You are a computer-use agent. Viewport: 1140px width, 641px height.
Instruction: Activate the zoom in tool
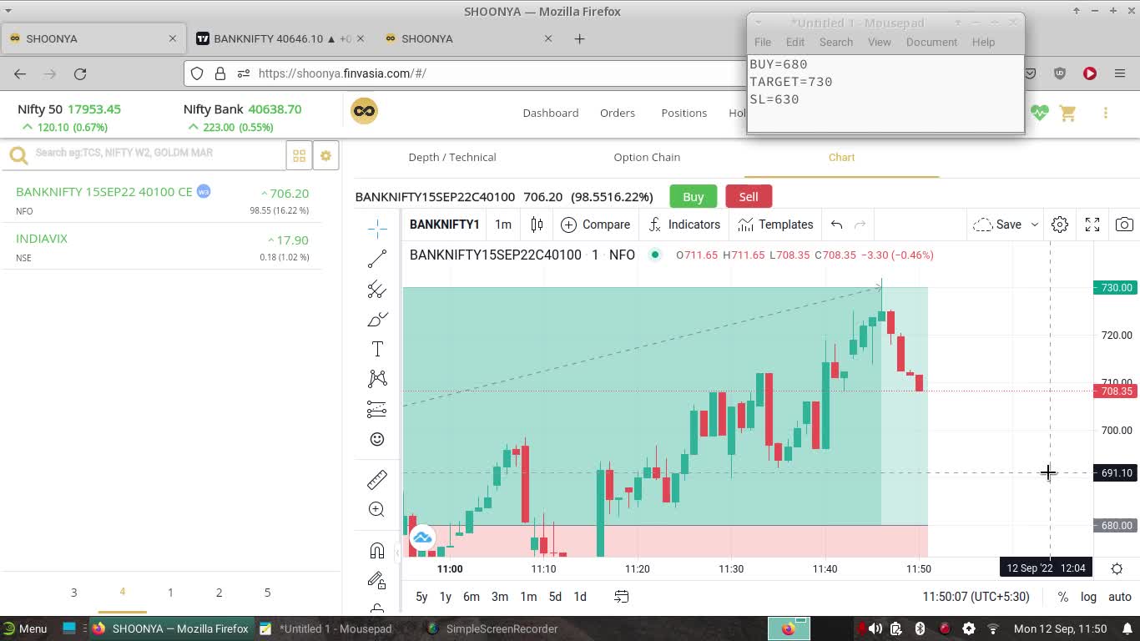tap(377, 509)
